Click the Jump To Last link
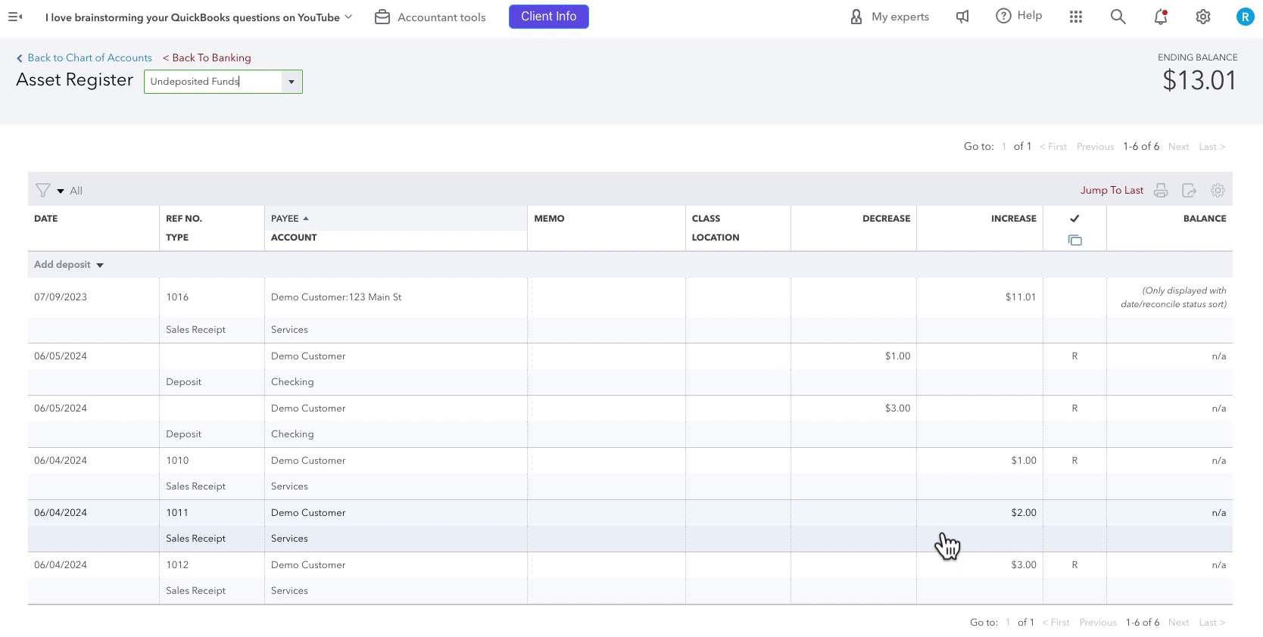This screenshot has height=637, width=1263. coord(1112,191)
